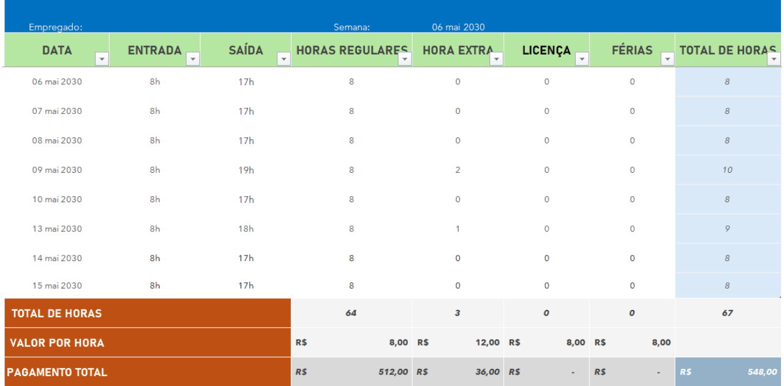Image resolution: width=784 pixels, height=386 pixels.
Task: Select the "VALOR POR HORA" row label
Action: tap(148, 342)
